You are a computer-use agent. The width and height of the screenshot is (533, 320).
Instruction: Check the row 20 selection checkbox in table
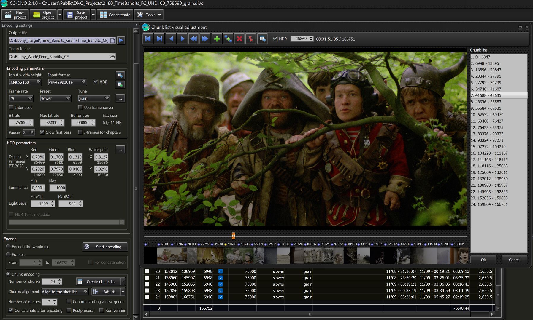147,271
